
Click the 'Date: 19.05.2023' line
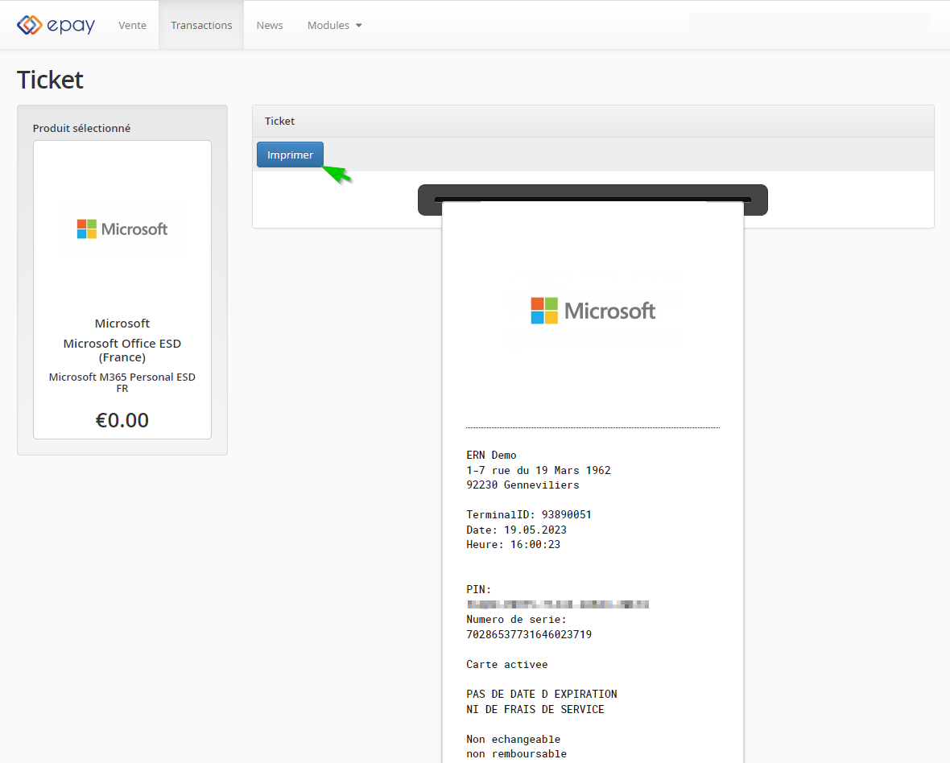point(516,530)
